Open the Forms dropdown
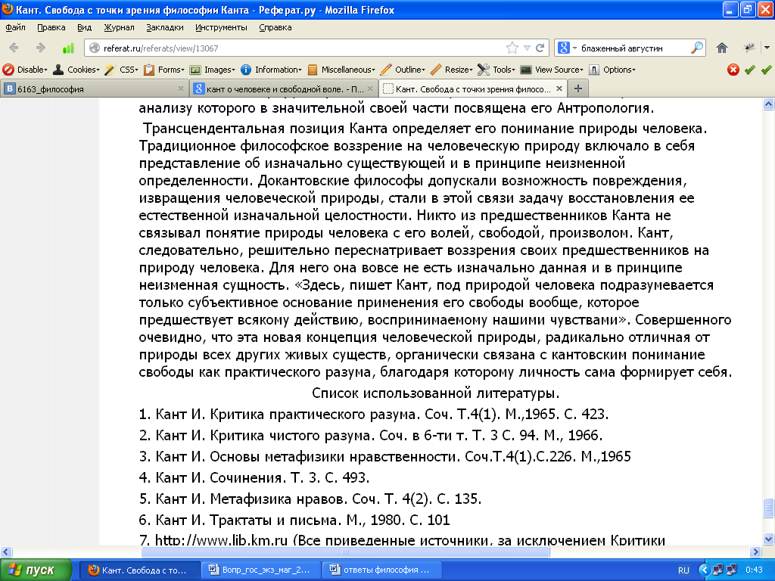Screen dimensions: 775x581 (x=164, y=70)
